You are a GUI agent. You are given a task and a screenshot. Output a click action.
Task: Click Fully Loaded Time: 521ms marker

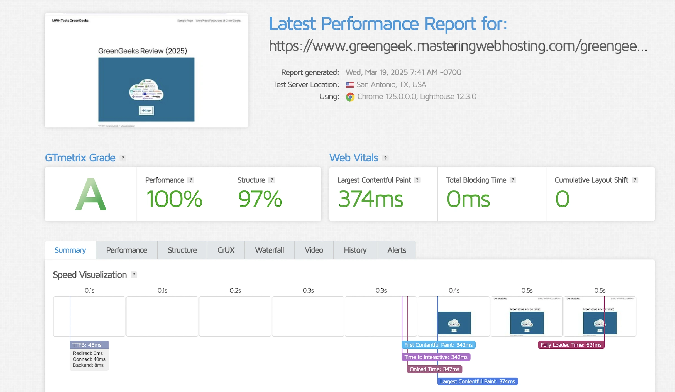tap(571, 345)
